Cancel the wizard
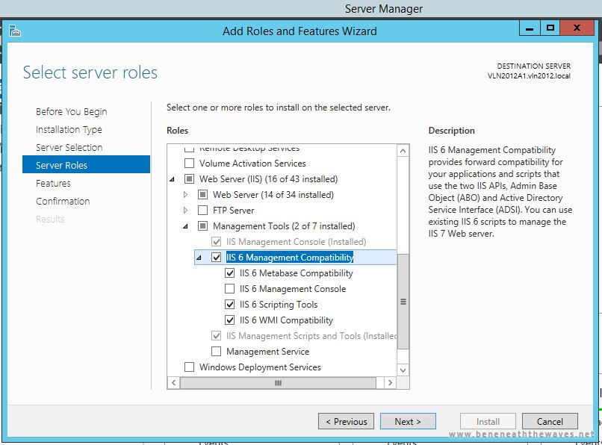Viewport: 602px width, 445px height. (x=550, y=421)
